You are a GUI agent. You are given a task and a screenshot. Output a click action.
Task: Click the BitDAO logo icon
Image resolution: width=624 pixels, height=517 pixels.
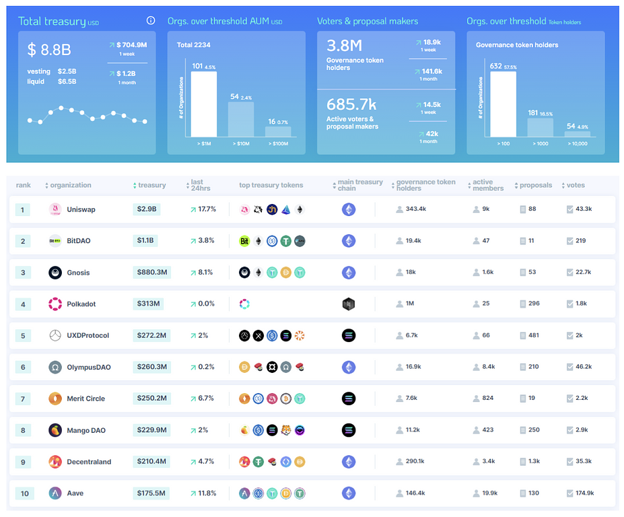click(x=55, y=241)
